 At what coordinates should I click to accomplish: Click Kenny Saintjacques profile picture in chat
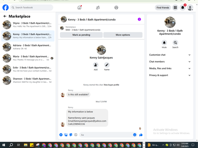pyautogui.click(x=101, y=50)
